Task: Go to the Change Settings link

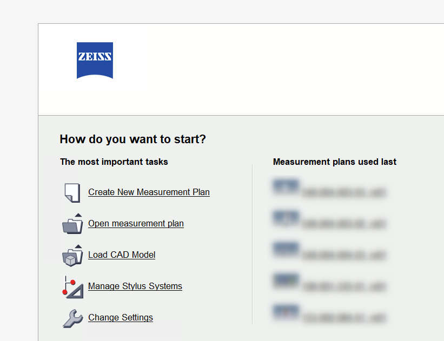Action: point(121,317)
